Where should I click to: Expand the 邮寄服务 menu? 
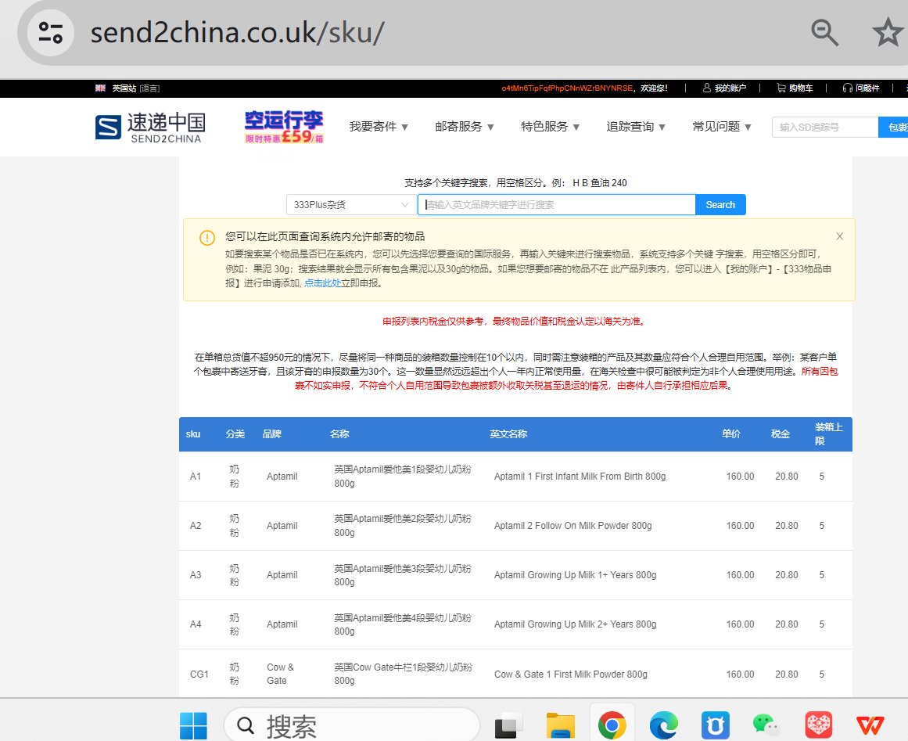[465, 127]
